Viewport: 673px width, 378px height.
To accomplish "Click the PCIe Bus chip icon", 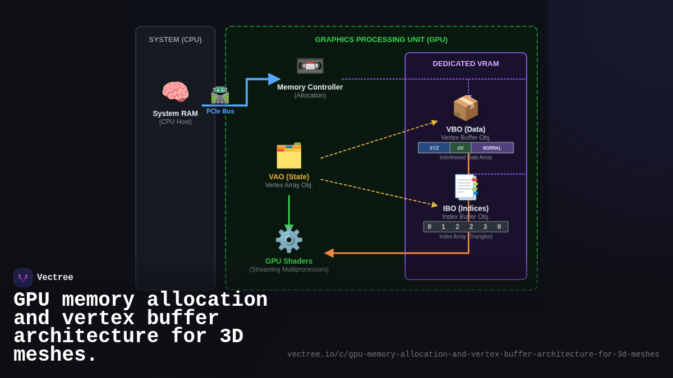I will [220, 96].
